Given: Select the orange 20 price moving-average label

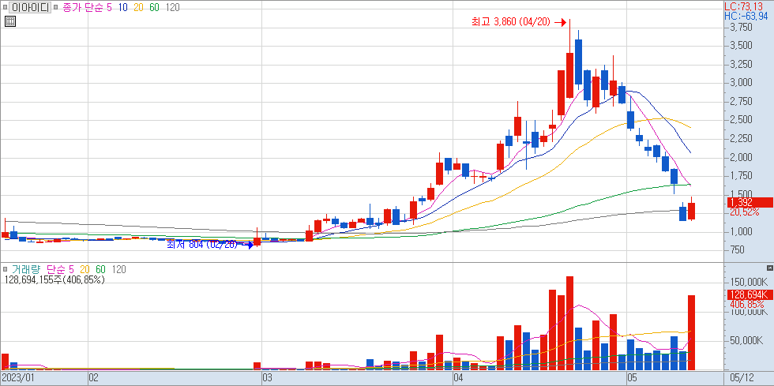Looking at the screenshot, I should click(139, 7).
